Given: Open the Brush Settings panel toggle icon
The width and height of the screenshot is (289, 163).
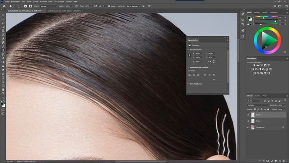Looking at the screenshot, I should tap(25, 6).
